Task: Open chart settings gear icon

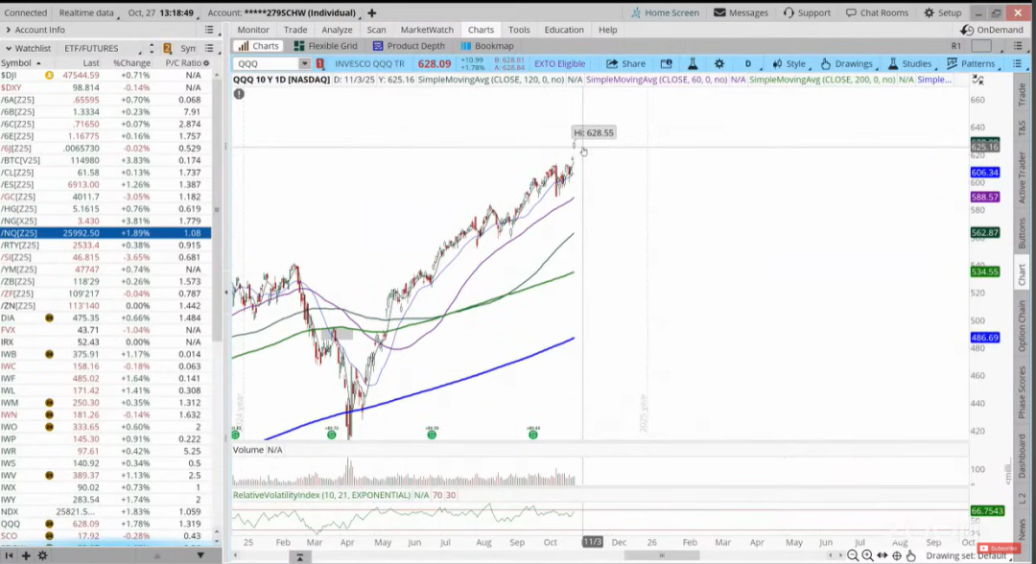Action: click(x=718, y=63)
